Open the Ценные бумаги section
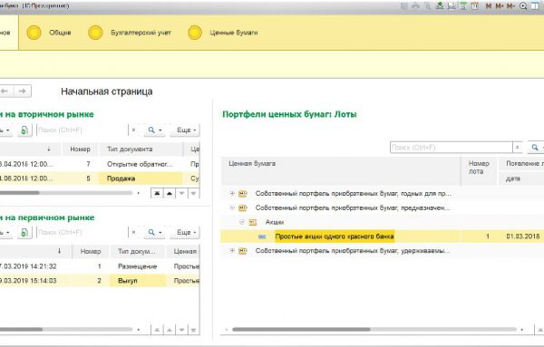 coord(223,33)
